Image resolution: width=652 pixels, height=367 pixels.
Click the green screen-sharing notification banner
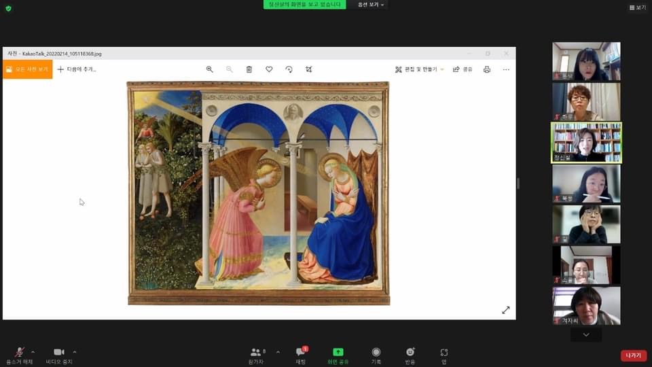[304, 5]
